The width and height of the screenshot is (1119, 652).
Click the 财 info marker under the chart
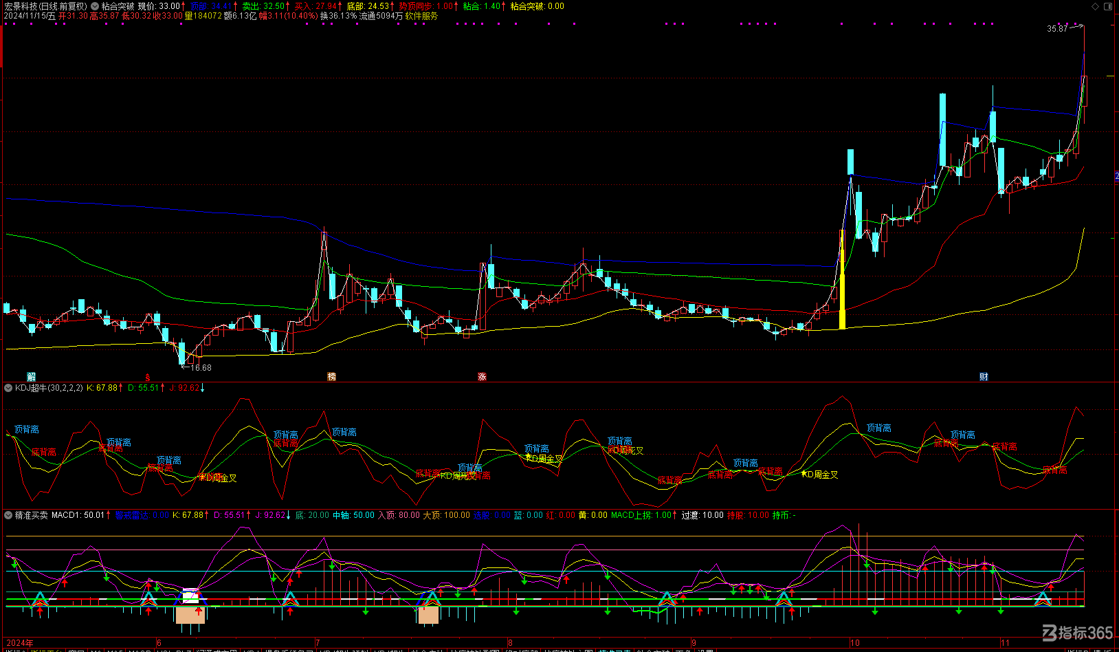pyautogui.click(x=984, y=376)
